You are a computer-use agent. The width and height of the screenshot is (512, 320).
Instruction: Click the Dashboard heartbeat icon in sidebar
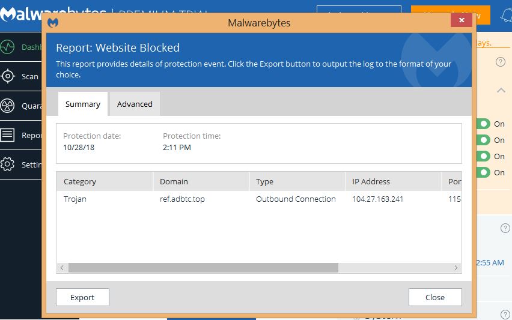[x=7, y=47]
